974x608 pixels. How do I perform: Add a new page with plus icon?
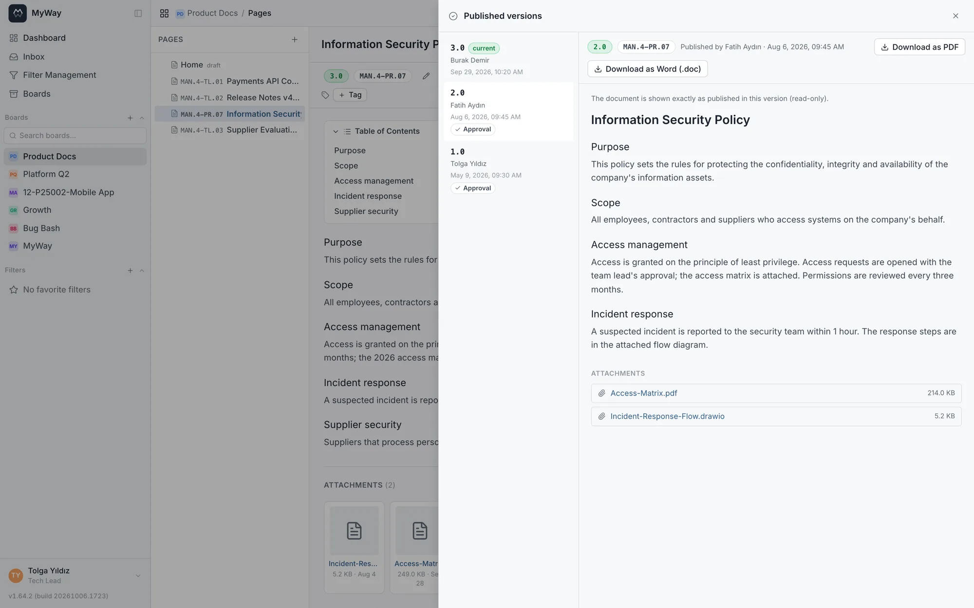click(295, 39)
